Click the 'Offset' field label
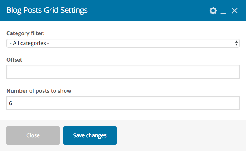This screenshot has width=246, height=151. click(x=14, y=60)
